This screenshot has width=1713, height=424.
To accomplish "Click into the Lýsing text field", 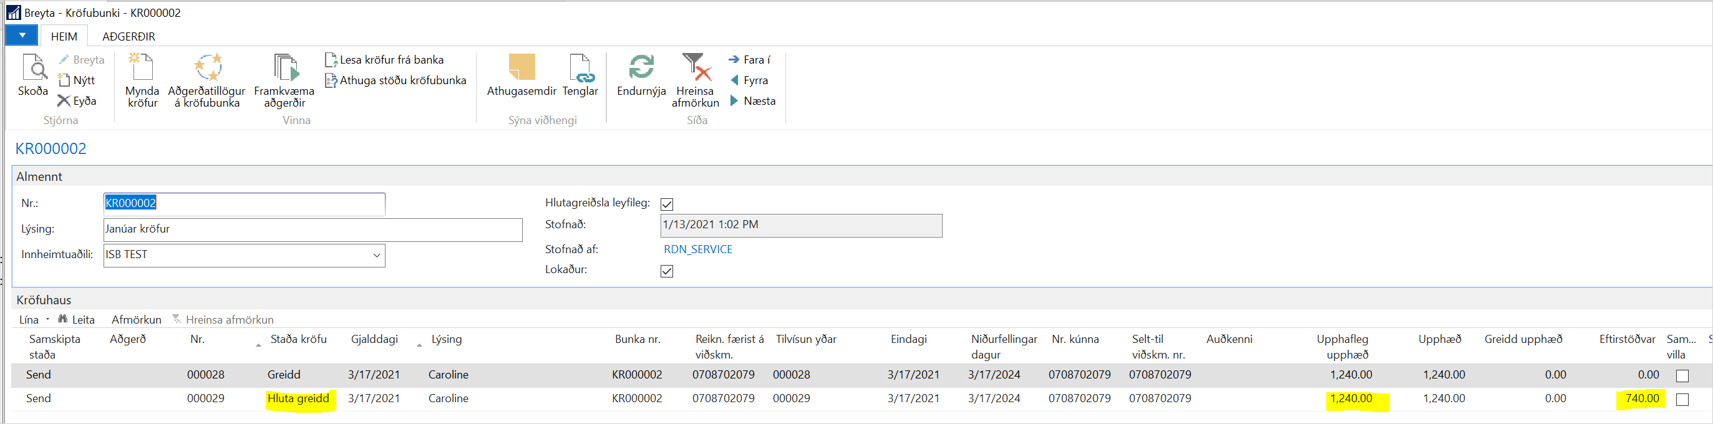I will (x=313, y=229).
